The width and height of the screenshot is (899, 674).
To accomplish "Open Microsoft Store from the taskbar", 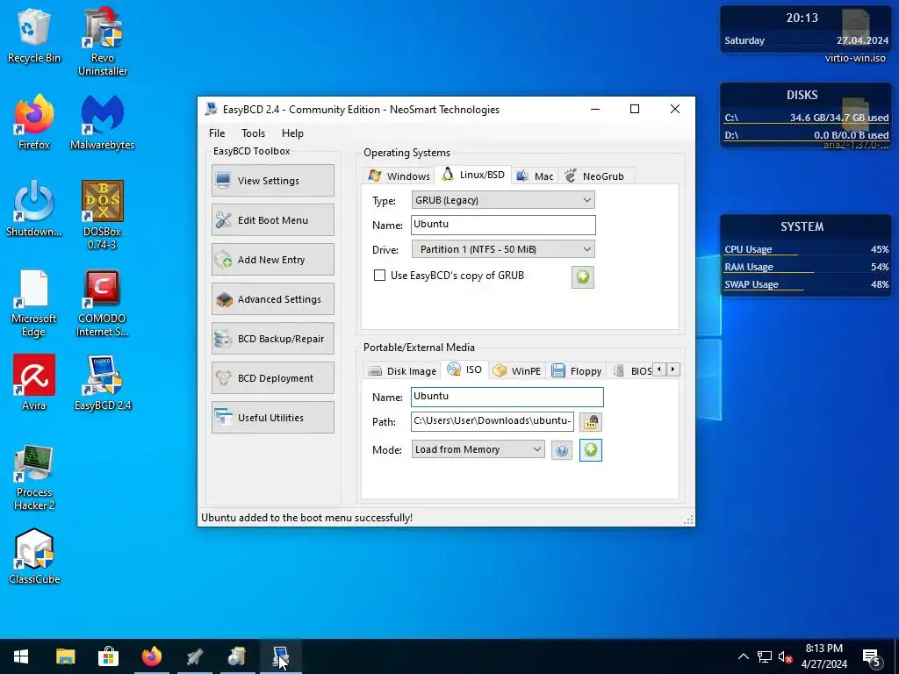I will 108,656.
